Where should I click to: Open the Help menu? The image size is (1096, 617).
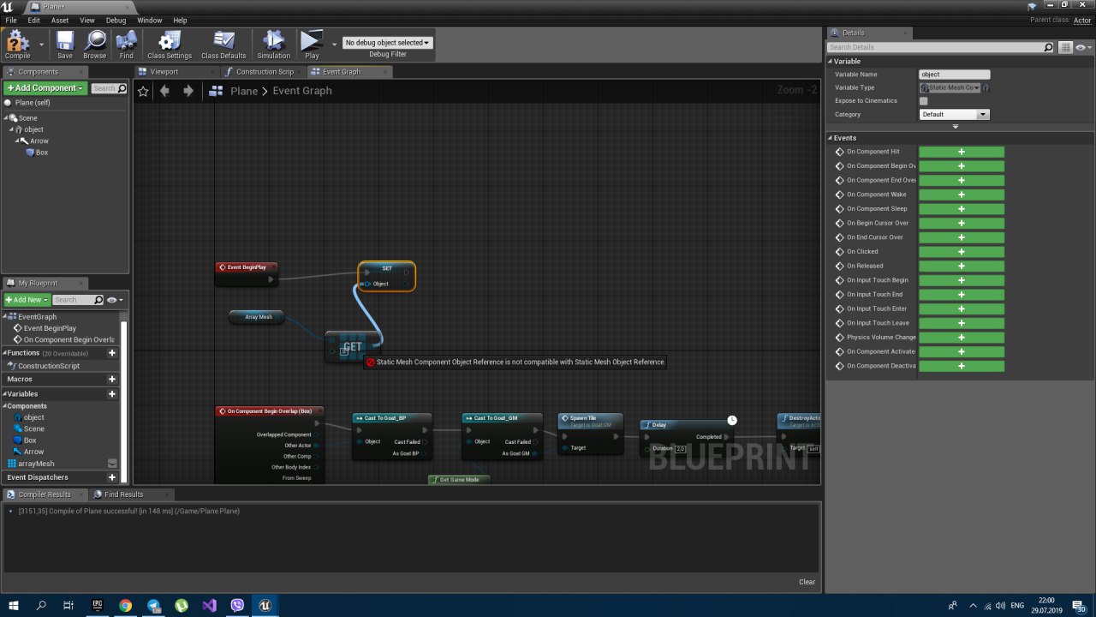click(x=180, y=20)
